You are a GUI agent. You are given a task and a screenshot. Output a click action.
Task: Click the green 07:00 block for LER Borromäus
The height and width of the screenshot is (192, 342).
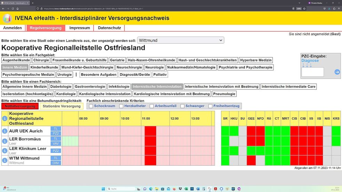click(70, 141)
